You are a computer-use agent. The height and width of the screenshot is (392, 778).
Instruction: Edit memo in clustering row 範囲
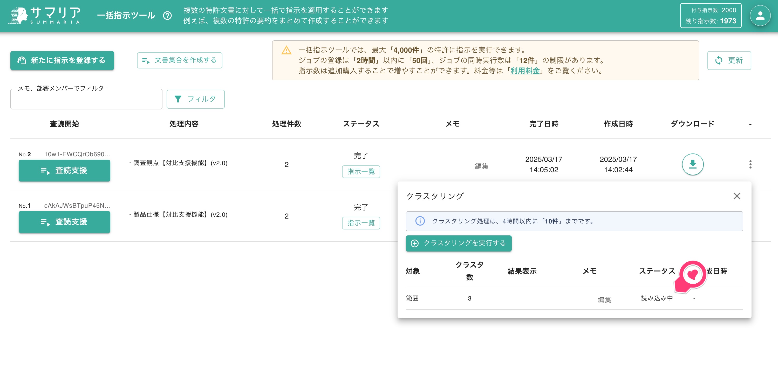pos(604,300)
